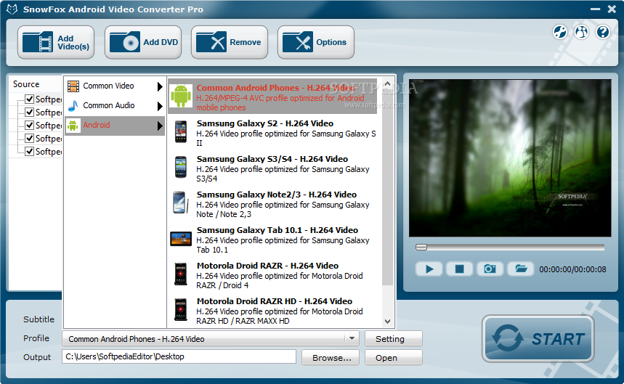
Task: Click the small Android robot category icon
Action: coord(73,125)
